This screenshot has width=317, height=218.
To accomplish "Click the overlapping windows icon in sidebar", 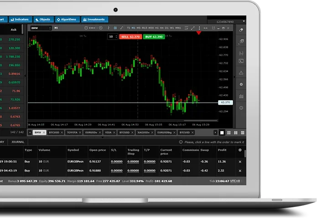I will pyautogui.click(x=241, y=41).
